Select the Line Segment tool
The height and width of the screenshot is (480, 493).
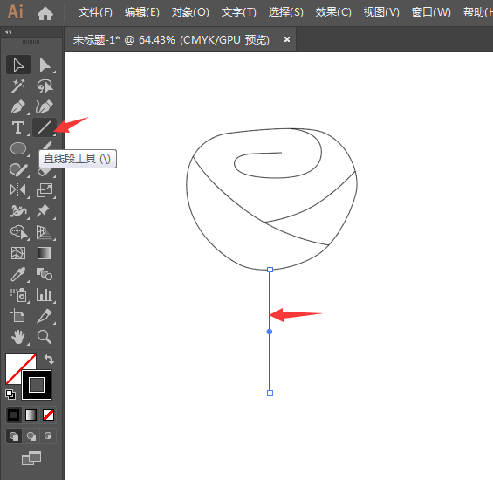(x=45, y=127)
